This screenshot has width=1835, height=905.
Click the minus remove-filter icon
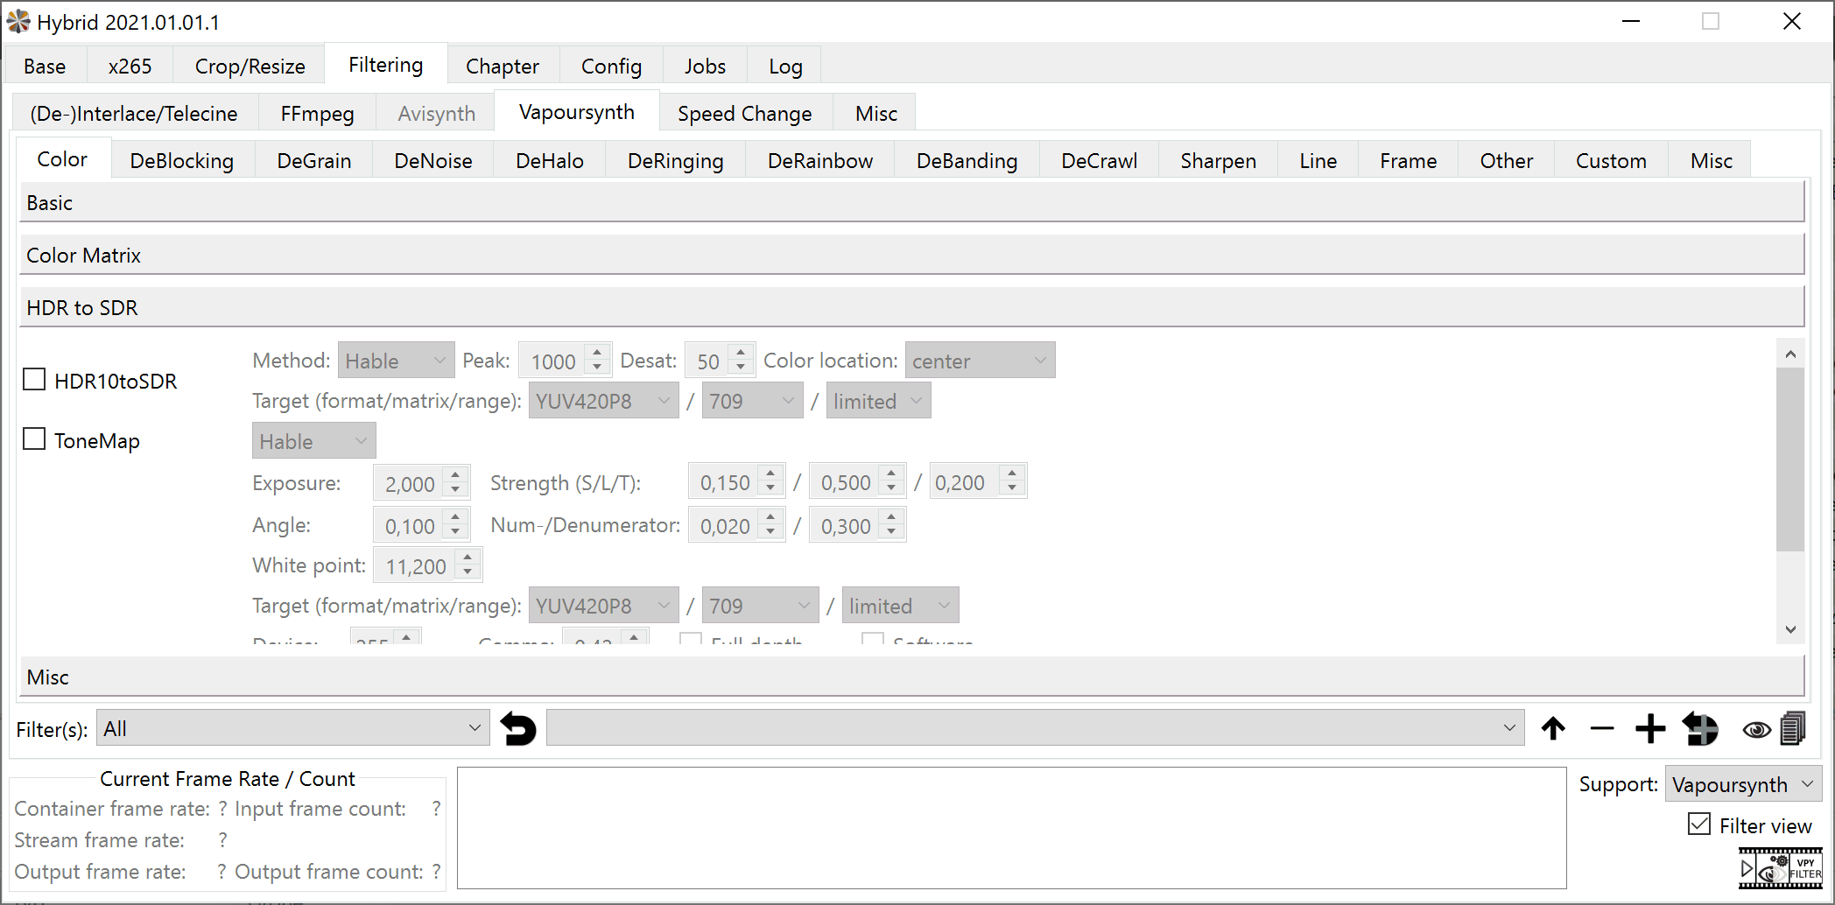click(1601, 728)
